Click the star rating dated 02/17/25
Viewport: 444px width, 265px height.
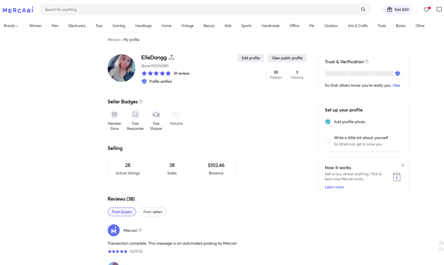click(x=118, y=252)
